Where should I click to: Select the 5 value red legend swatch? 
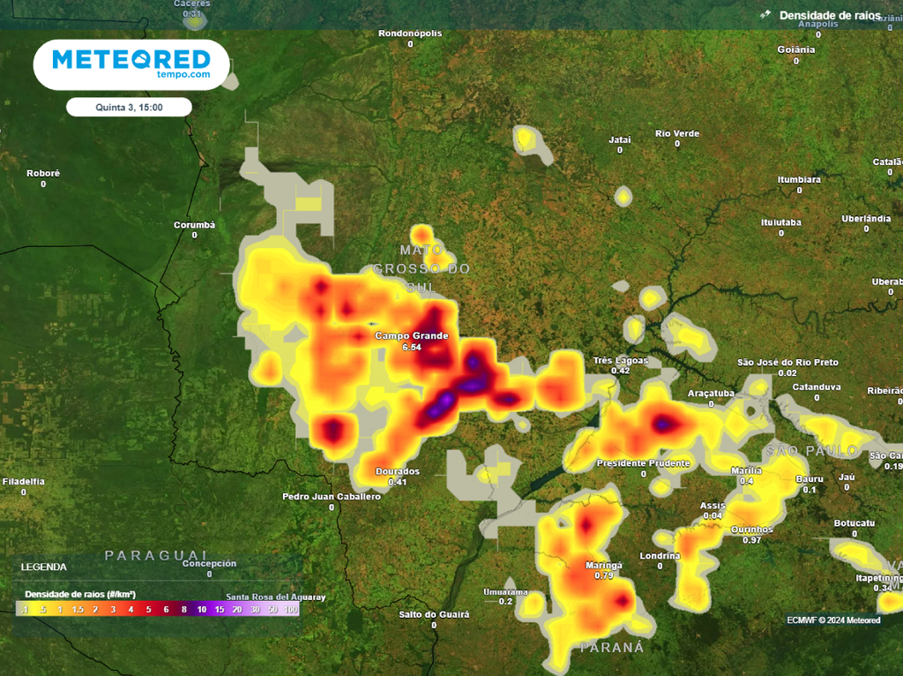(149, 609)
